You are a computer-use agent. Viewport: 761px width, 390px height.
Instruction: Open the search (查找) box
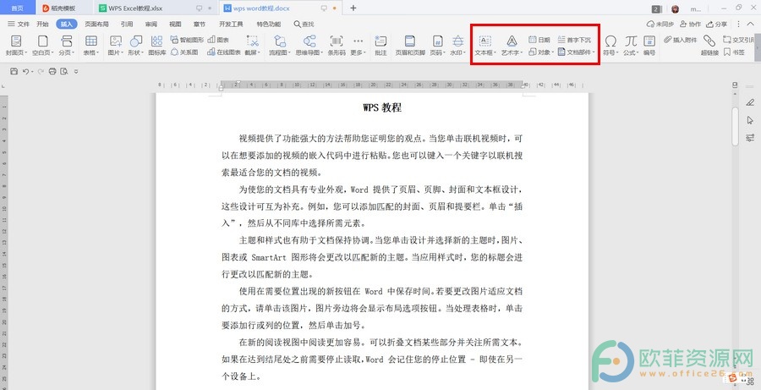304,24
